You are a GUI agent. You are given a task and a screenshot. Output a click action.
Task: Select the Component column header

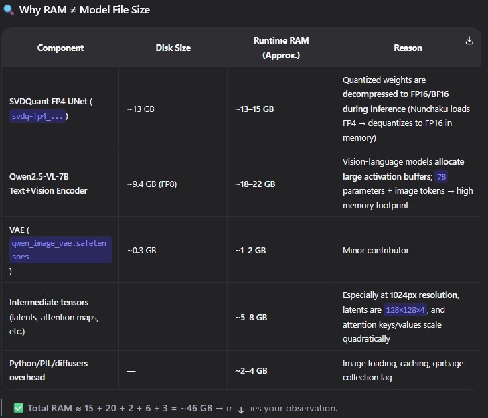coord(60,48)
